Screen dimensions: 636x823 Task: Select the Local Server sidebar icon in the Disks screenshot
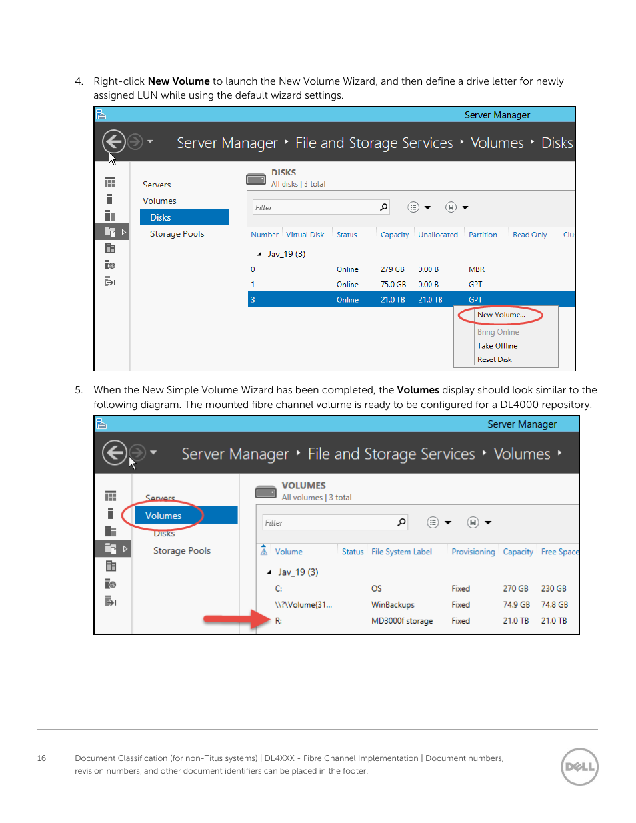pyautogui.click(x=110, y=199)
